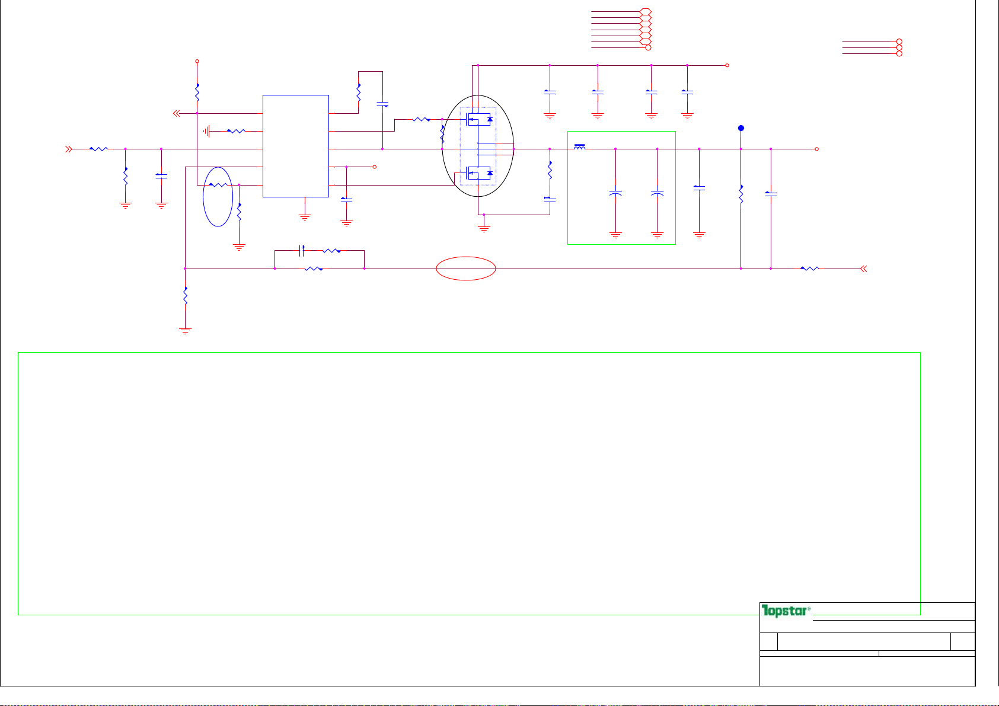The image size is (999, 706).
Task: Select the left capacitor inside the green box
Action: [615, 194]
